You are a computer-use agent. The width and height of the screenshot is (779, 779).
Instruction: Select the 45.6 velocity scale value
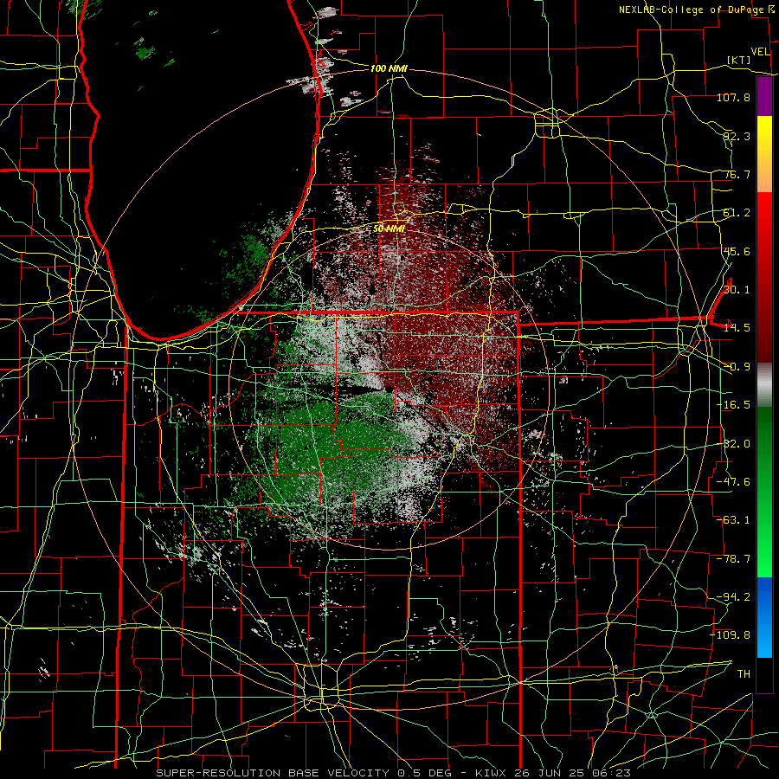coord(737,251)
